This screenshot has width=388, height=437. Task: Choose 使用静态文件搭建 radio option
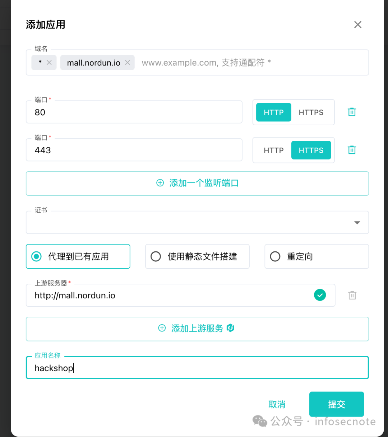tap(197, 256)
